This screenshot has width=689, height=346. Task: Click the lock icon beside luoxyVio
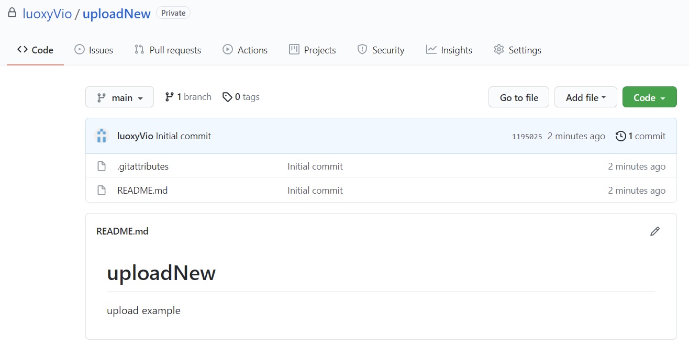12,13
